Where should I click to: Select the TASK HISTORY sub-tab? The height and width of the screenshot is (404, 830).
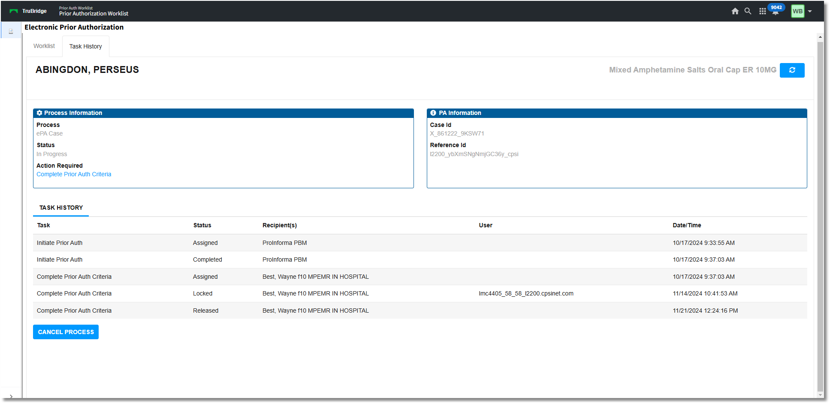pyautogui.click(x=61, y=208)
